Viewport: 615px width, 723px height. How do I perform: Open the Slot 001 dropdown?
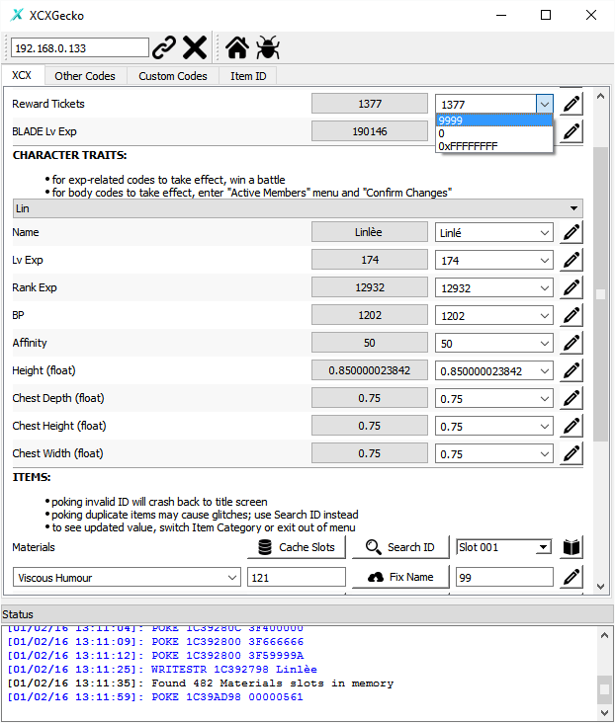click(x=544, y=547)
